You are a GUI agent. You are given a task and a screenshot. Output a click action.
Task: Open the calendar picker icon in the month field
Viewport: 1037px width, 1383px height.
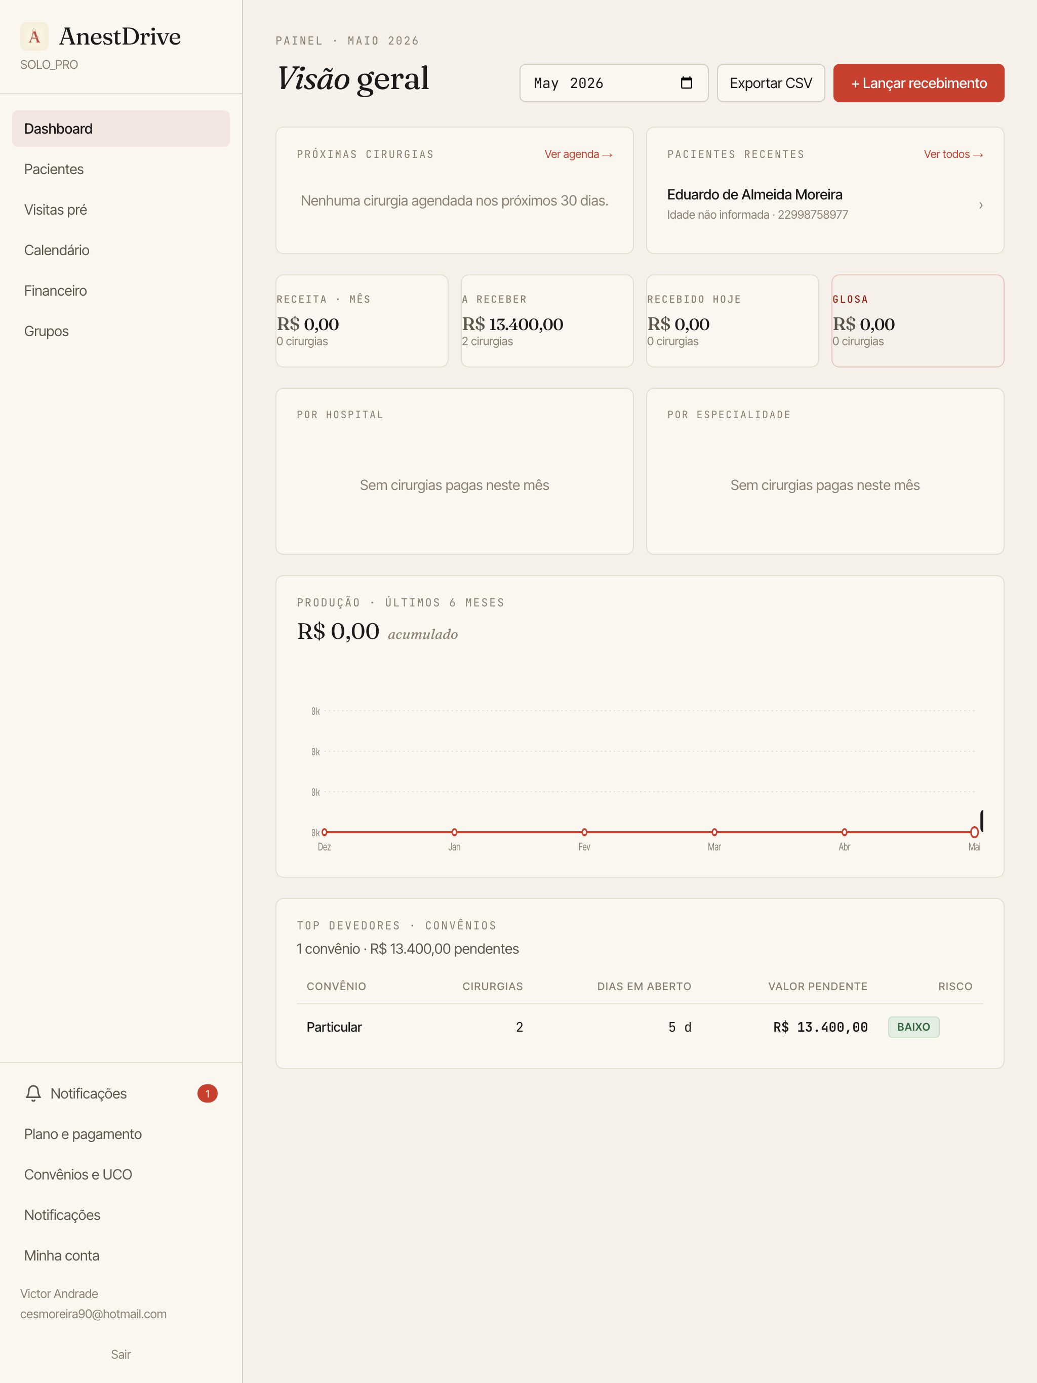point(686,83)
